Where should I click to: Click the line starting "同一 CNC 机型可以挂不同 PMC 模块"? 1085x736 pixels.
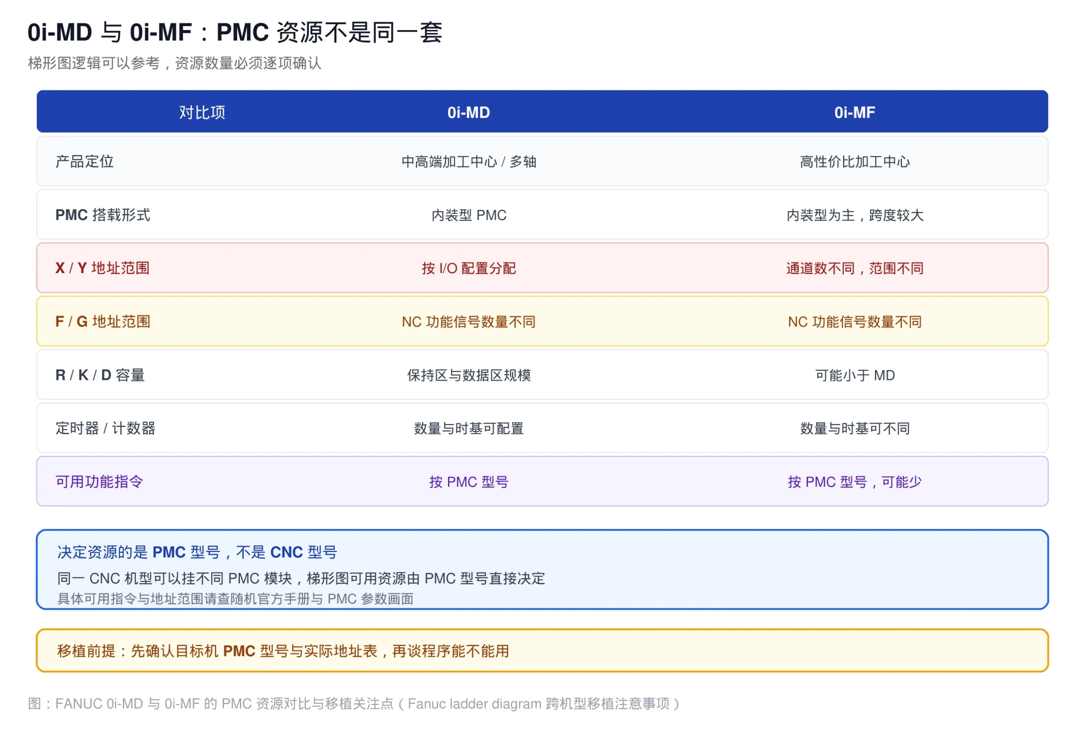coord(301,579)
